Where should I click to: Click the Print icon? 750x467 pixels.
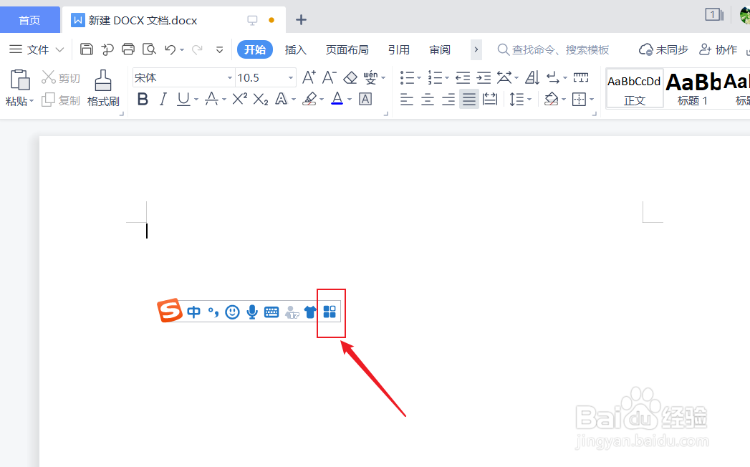(x=128, y=49)
